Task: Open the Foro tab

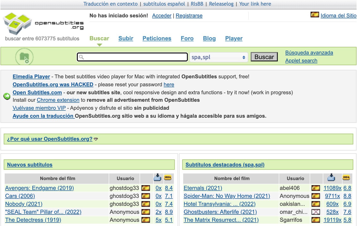Action: pyautogui.click(x=187, y=38)
